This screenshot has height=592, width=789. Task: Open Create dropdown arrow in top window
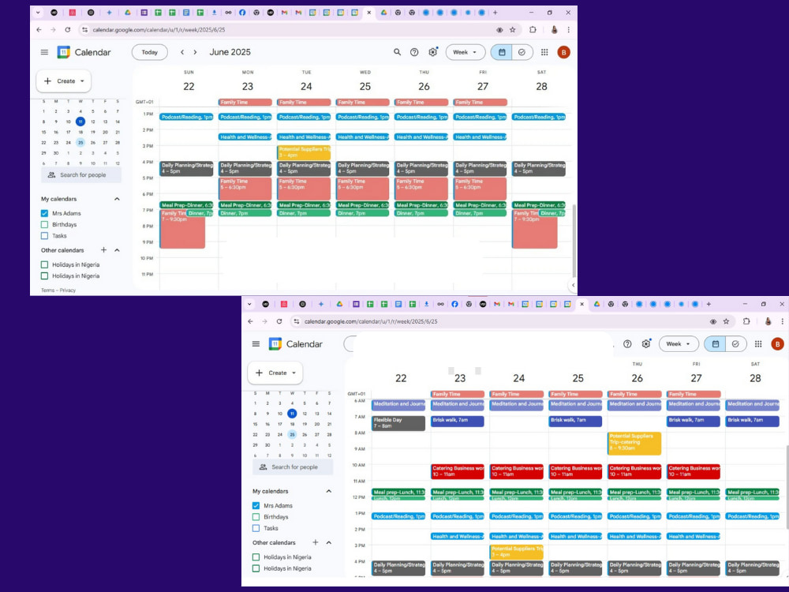click(82, 81)
